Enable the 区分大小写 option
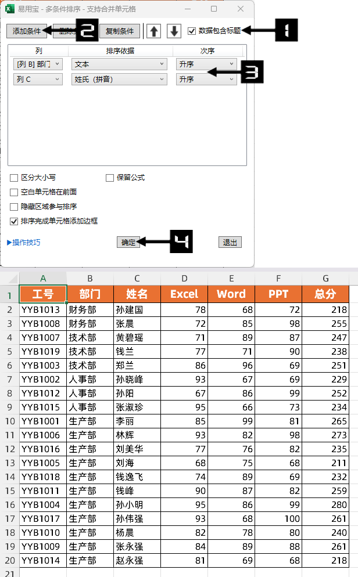This screenshot has height=577, width=358. click(x=14, y=178)
